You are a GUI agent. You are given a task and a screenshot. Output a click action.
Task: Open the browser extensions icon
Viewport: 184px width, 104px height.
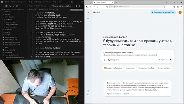coord(178,7)
